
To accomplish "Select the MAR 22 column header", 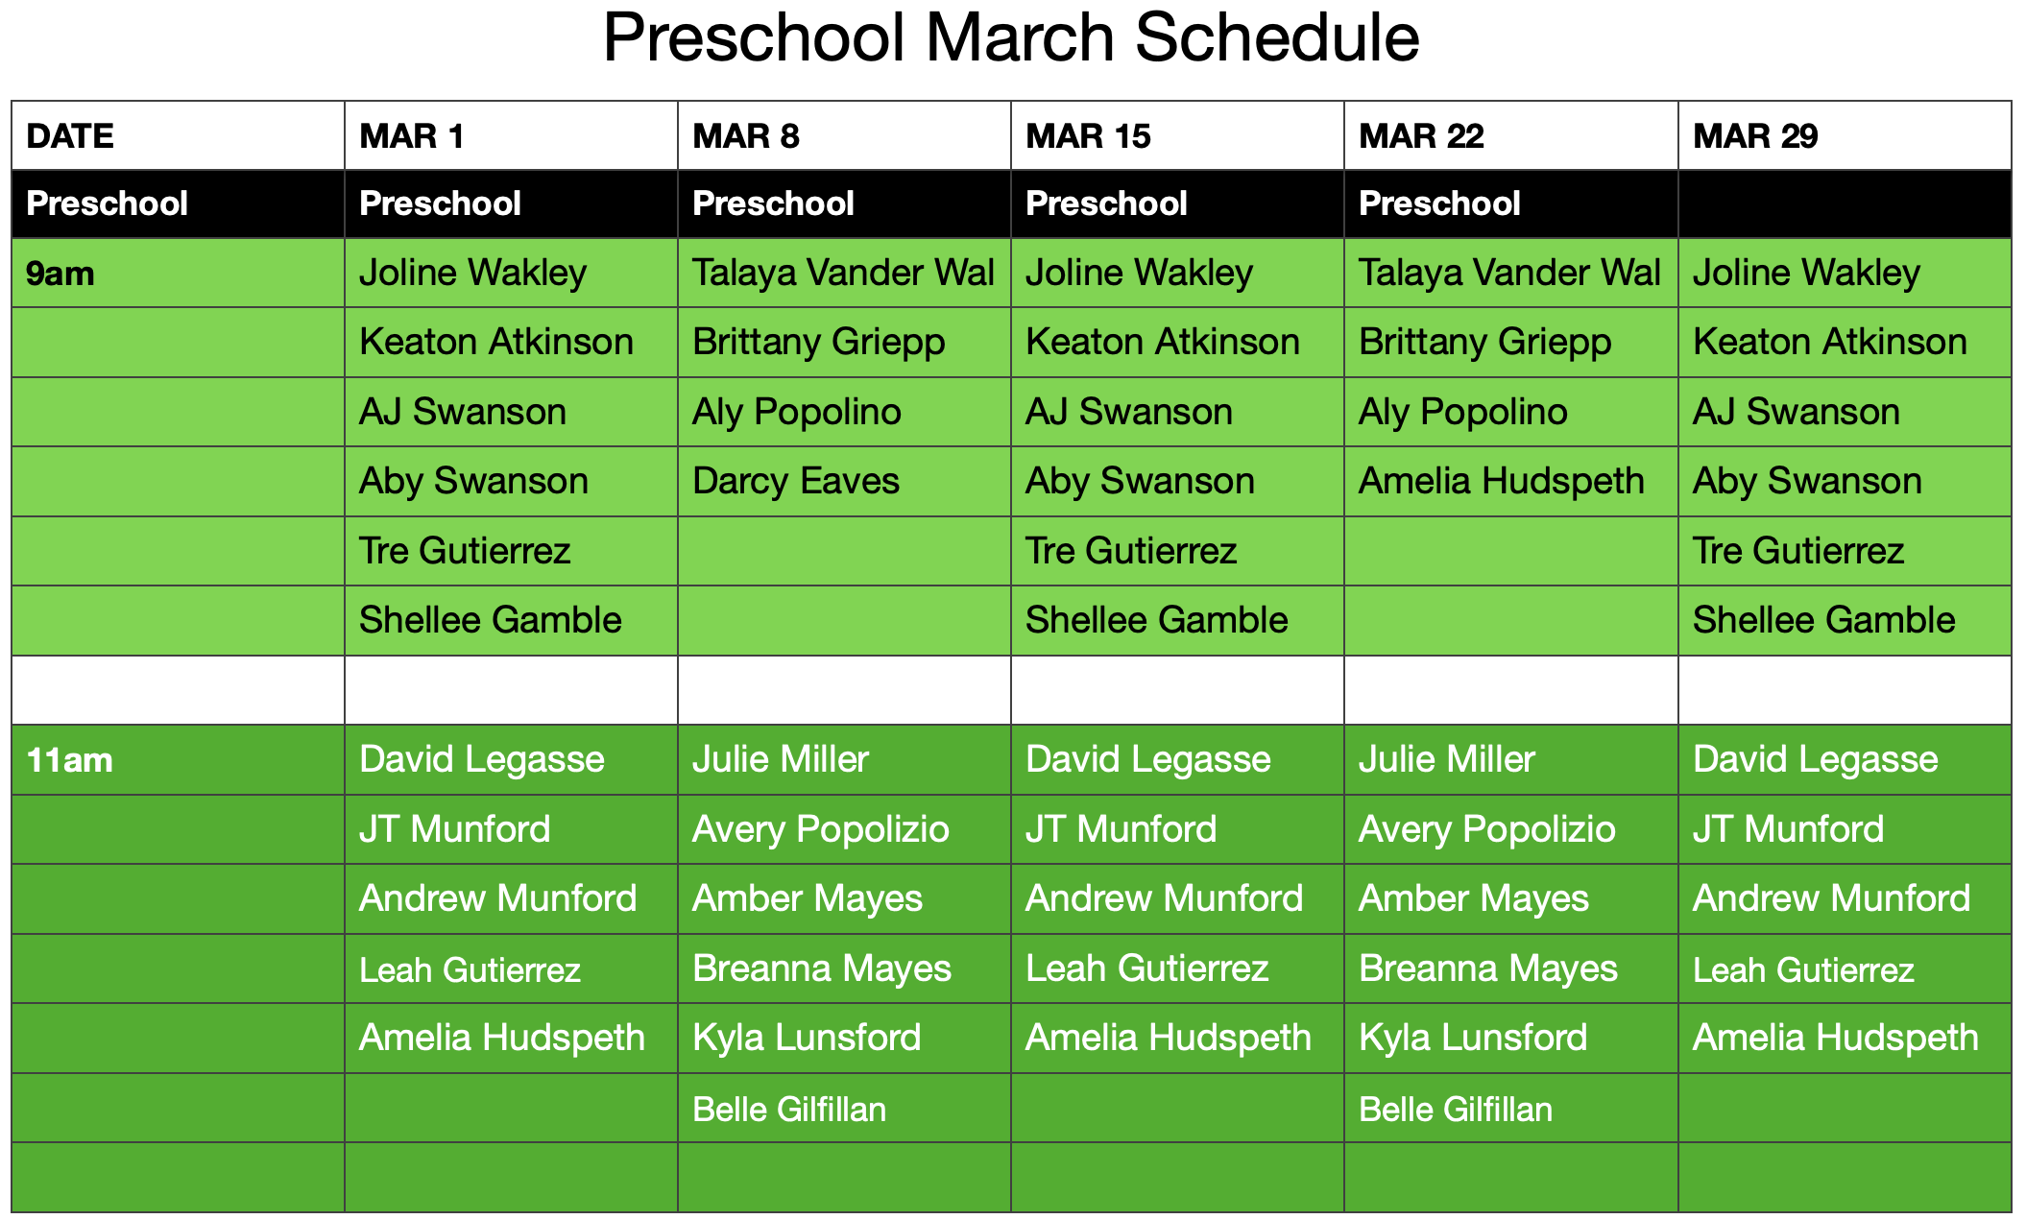I will pyautogui.click(x=1421, y=136).
